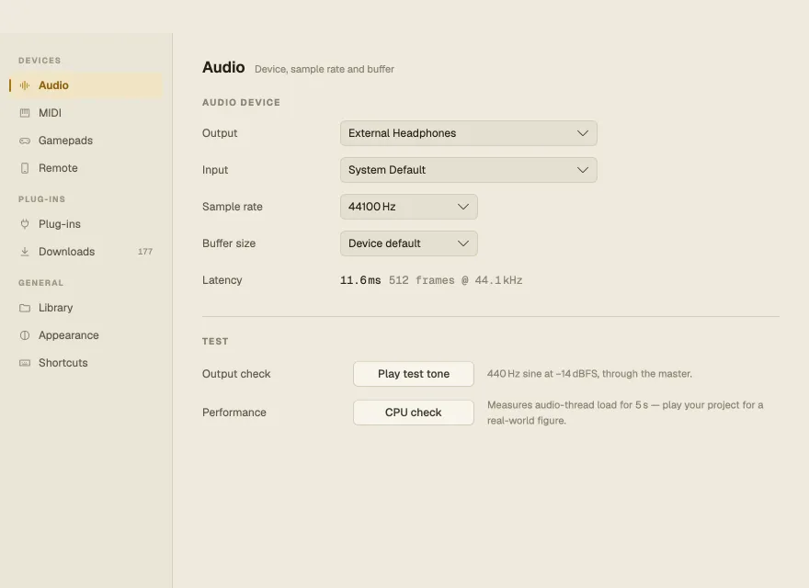
Task: Click the chevron on External Headphones dropdown
Action: 583,133
